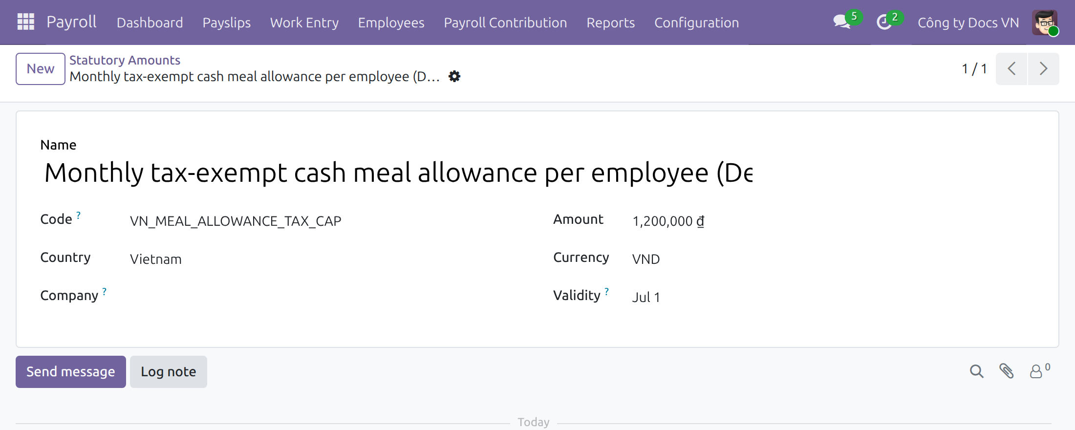Click the Payroll app title
The height and width of the screenshot is (430, 1075).
pos(71,22)
